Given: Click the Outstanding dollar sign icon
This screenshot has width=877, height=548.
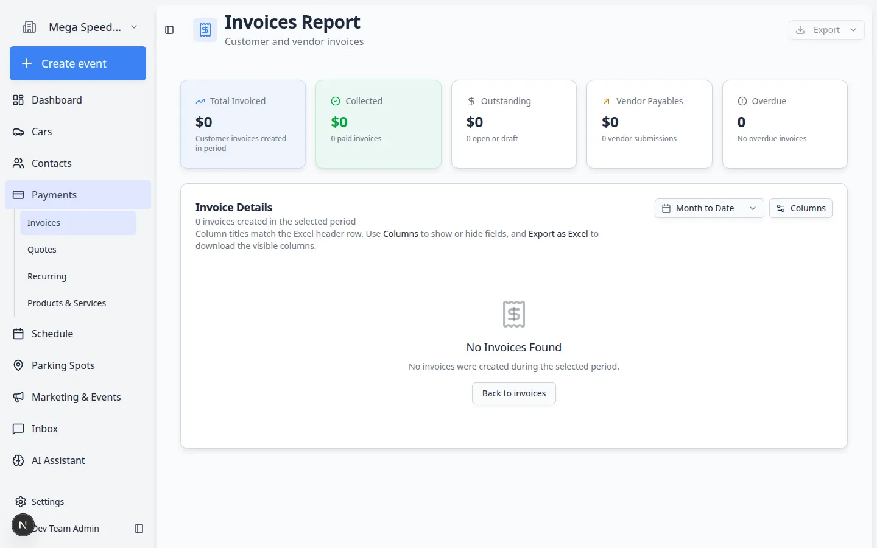Looking at the screenshot, I should coord(471,101).
